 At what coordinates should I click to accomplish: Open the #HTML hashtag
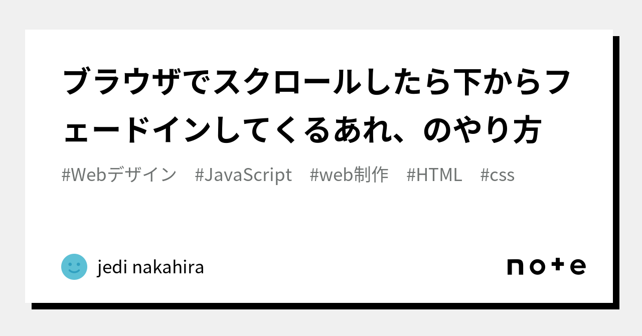(434, 175)
